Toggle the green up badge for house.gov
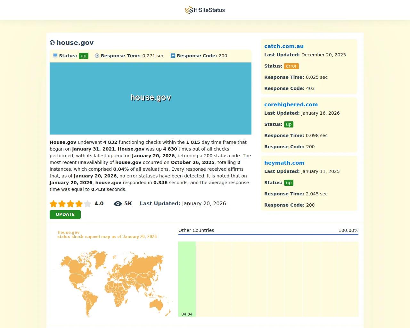The width and height of the screenshot is (410, 328). pyautogui.click(x=83, y=55)
